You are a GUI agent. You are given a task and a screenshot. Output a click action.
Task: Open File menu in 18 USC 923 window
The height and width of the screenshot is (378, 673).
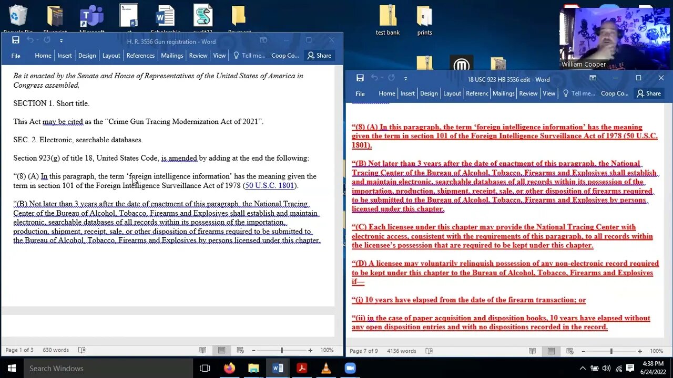360,93
